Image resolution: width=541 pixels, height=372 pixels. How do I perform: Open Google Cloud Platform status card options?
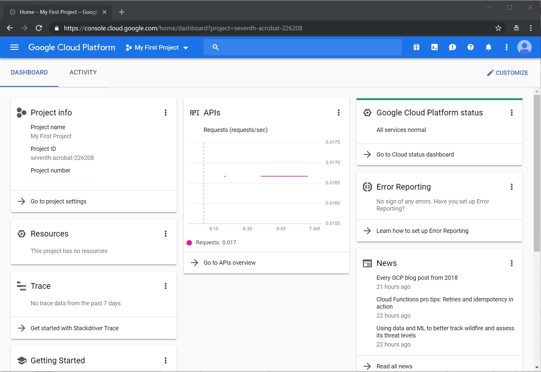pyautogui.click(x=512, y=113)
